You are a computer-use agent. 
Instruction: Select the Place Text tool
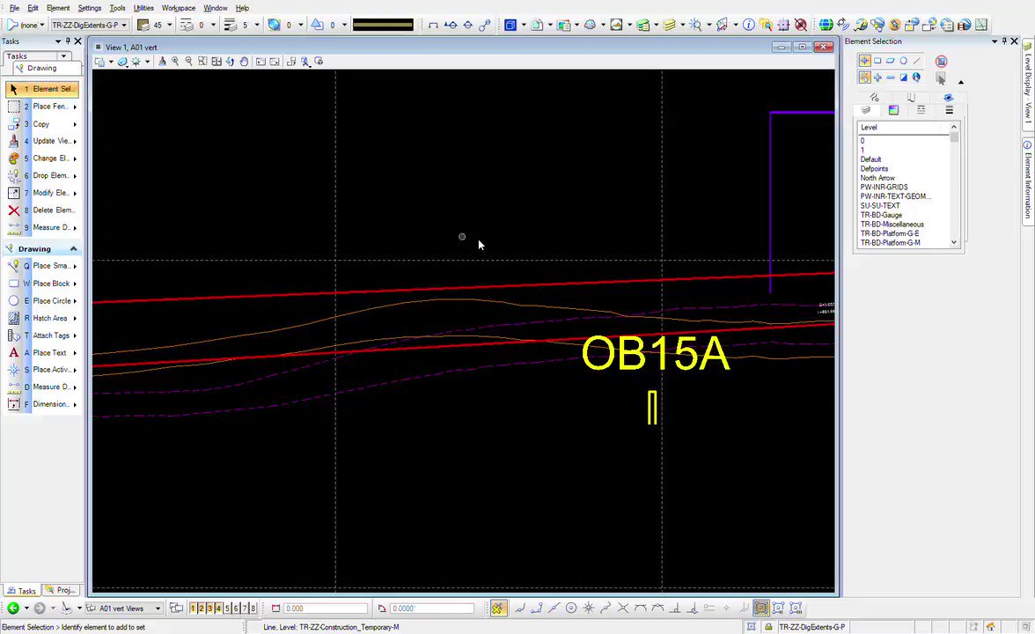[42, 352]
